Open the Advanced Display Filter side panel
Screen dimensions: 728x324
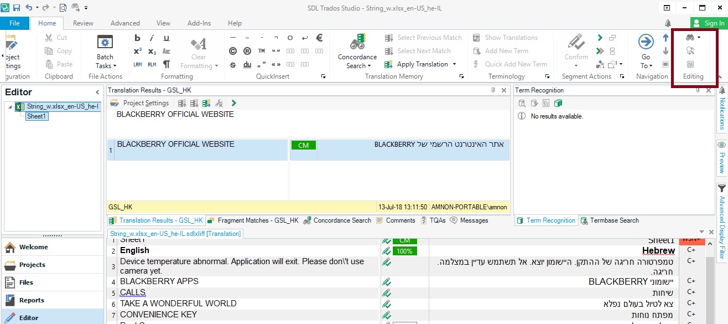(x=722, y=222)
